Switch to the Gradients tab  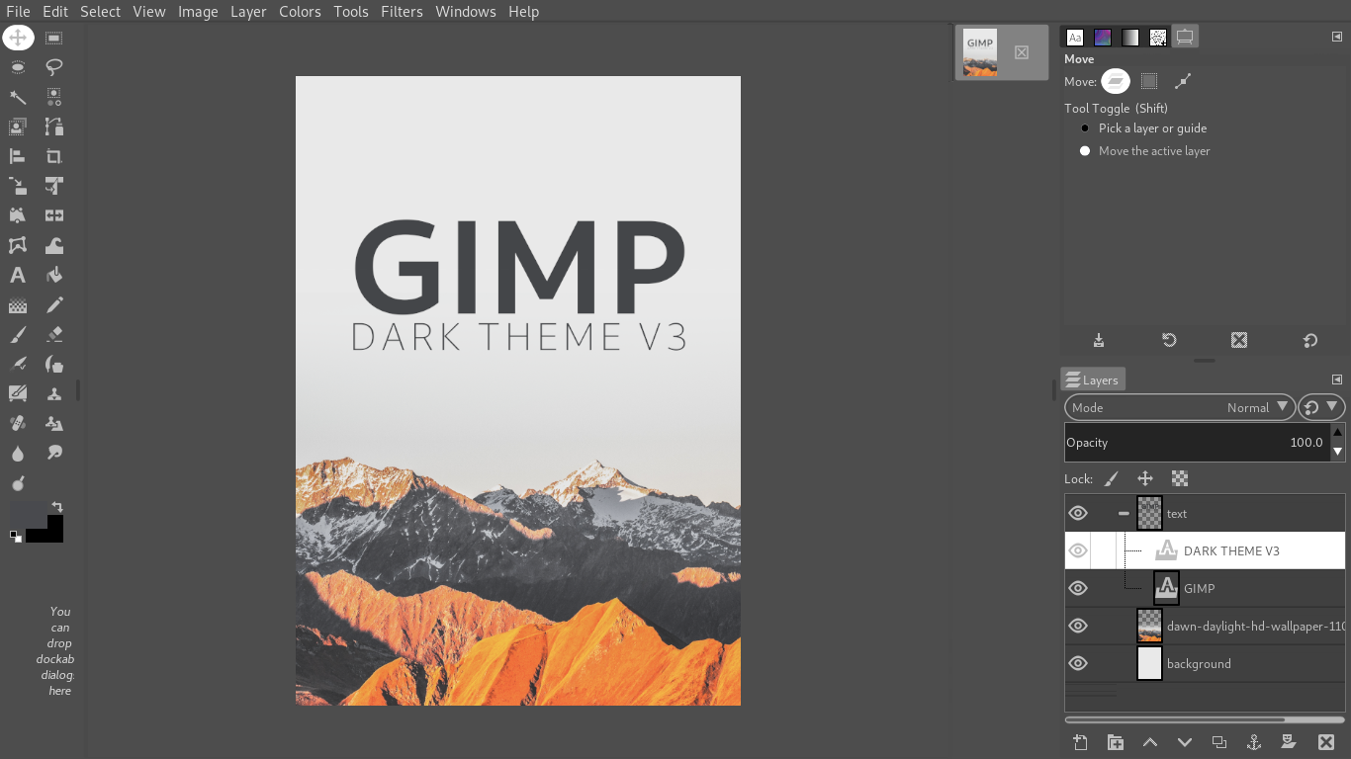(1130, 38)
